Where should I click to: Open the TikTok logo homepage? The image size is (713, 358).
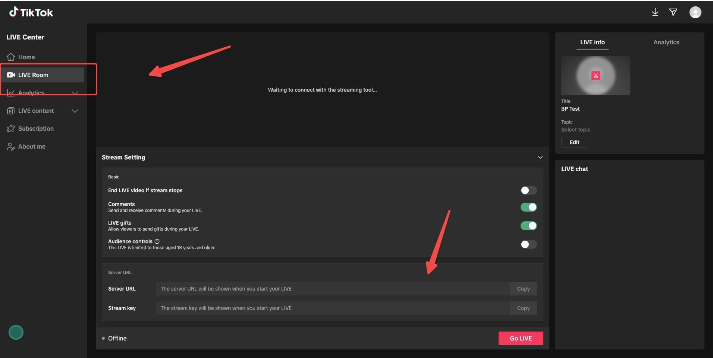[x=31, y=12]
